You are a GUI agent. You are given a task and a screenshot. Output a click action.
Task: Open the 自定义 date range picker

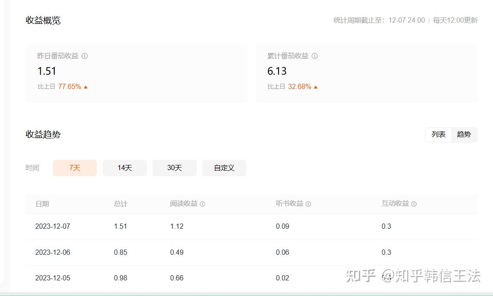pos(224,168)
